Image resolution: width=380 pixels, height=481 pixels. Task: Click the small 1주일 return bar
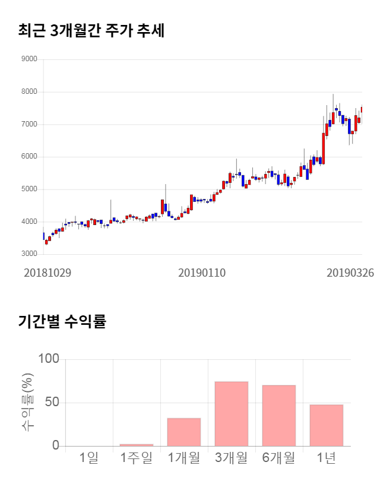click(136, 444)
